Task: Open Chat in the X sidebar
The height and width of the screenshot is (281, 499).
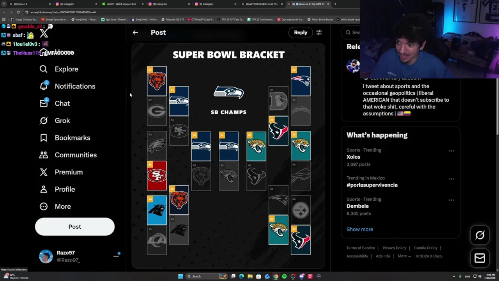Action: [x=55, y=103]
